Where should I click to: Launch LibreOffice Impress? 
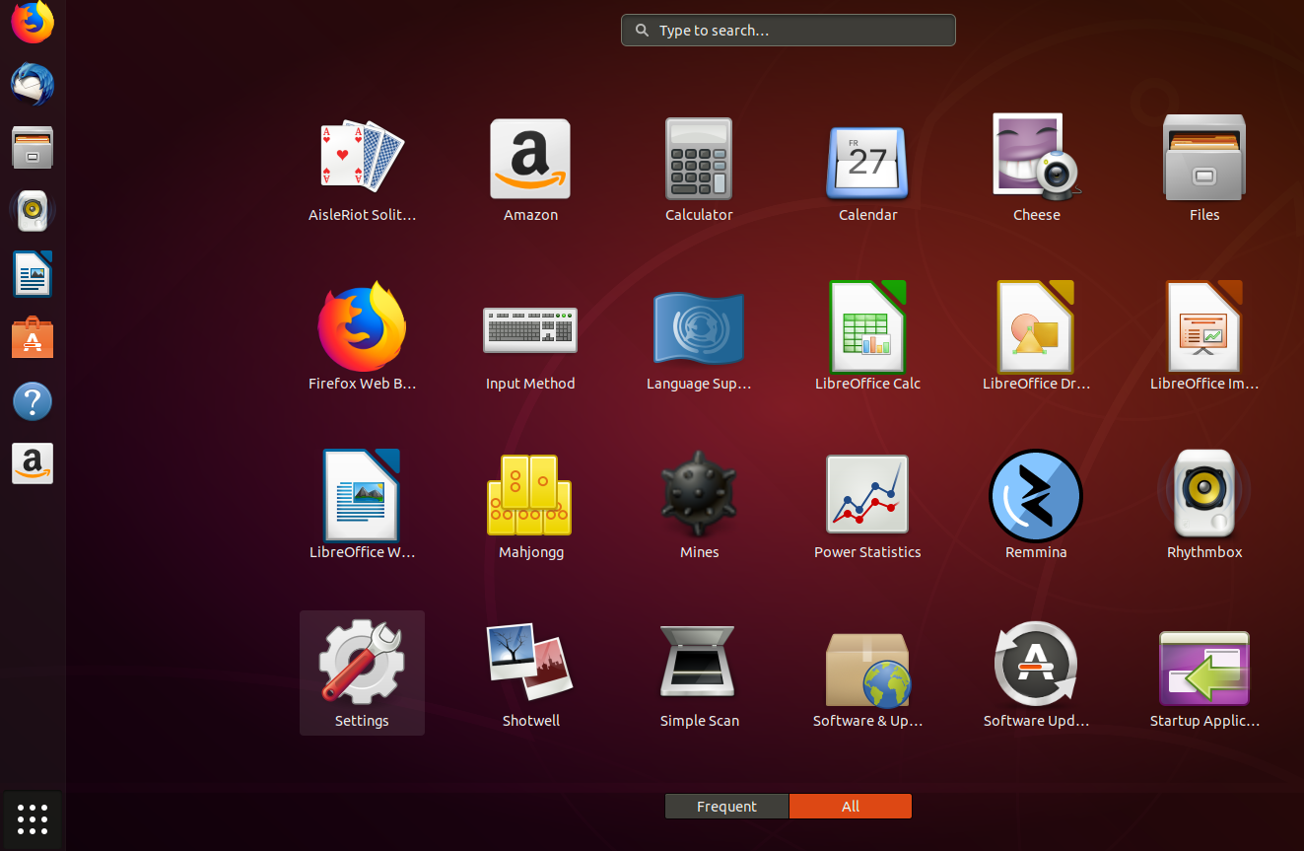(1204, 336)
